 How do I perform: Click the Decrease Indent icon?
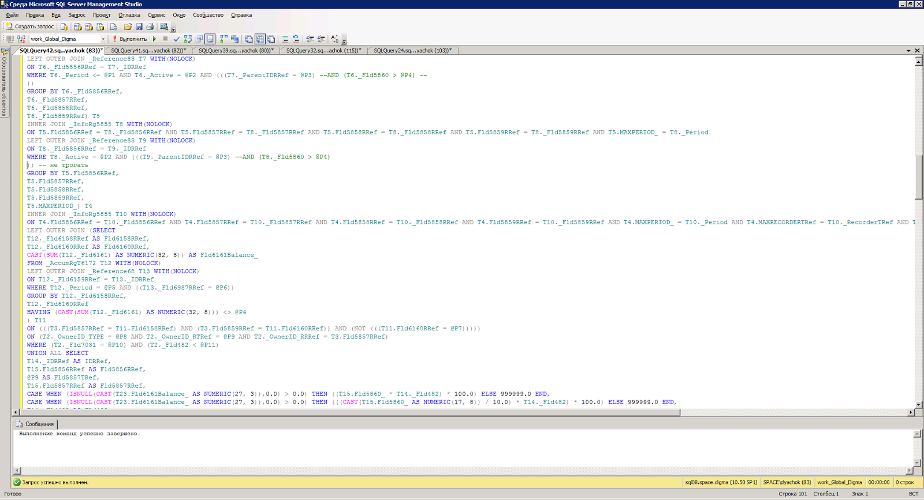pos(310,39)
